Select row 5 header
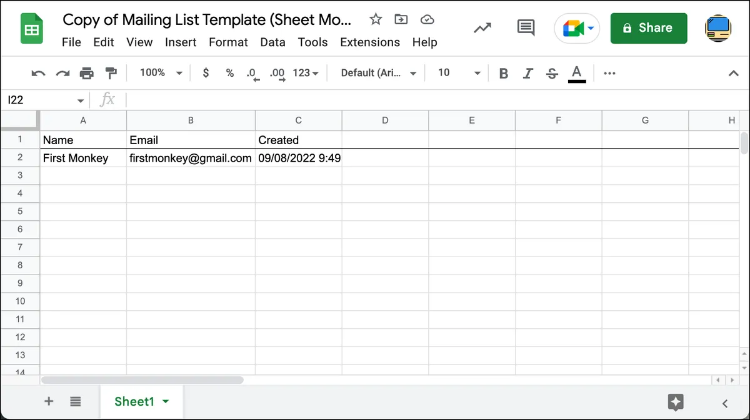 click(x=20, y=211)
